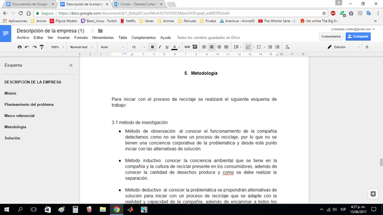The height and width of the screenshot is (215, 383).
Task: Open bulleted list style dropdown arrow
Action: click(x=265, y=47)
